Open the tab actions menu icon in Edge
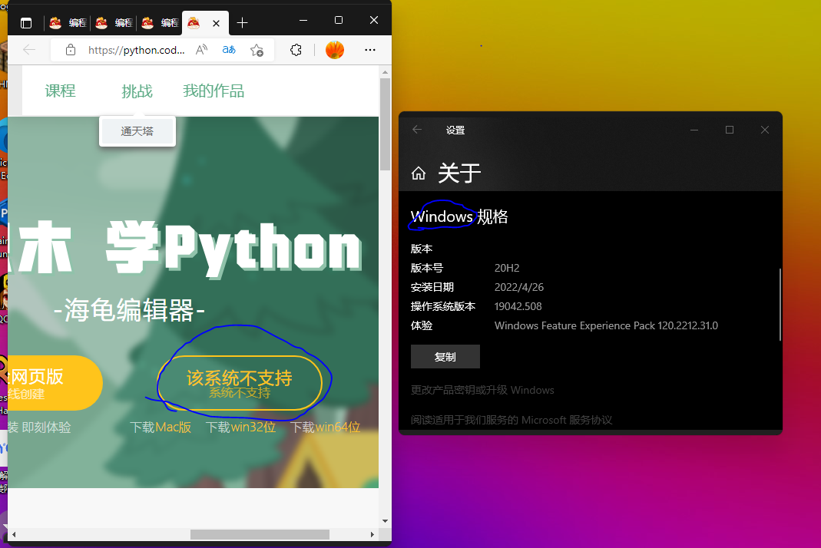The image size is (821, 548). click(x=26, y=23)
